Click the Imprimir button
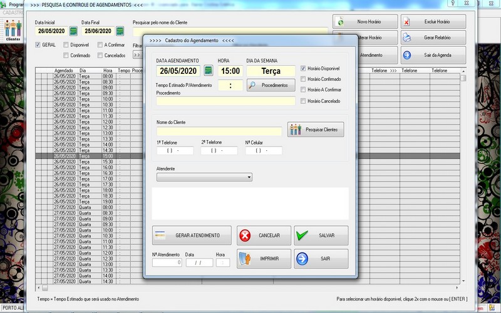 coord(264,259)
